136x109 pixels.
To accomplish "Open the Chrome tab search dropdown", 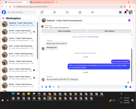I will [2, 2].
